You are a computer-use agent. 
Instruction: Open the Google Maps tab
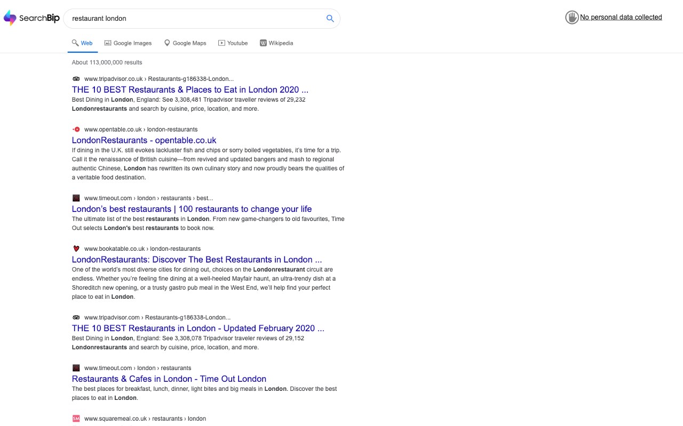185,43
